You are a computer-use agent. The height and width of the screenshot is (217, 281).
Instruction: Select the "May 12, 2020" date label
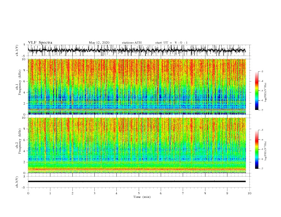[x=99, y=43]
